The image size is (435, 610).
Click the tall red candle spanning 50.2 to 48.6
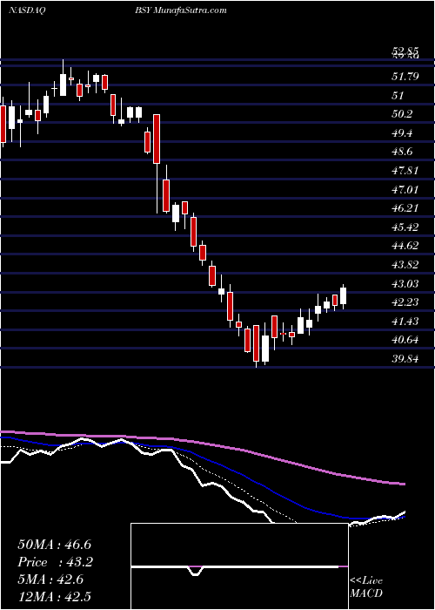(157, 139)
